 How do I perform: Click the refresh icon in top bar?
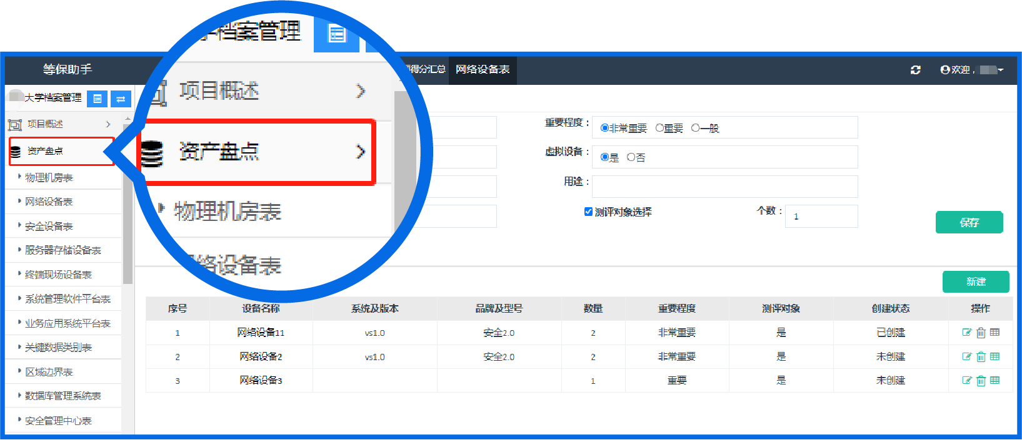[916, 70]
